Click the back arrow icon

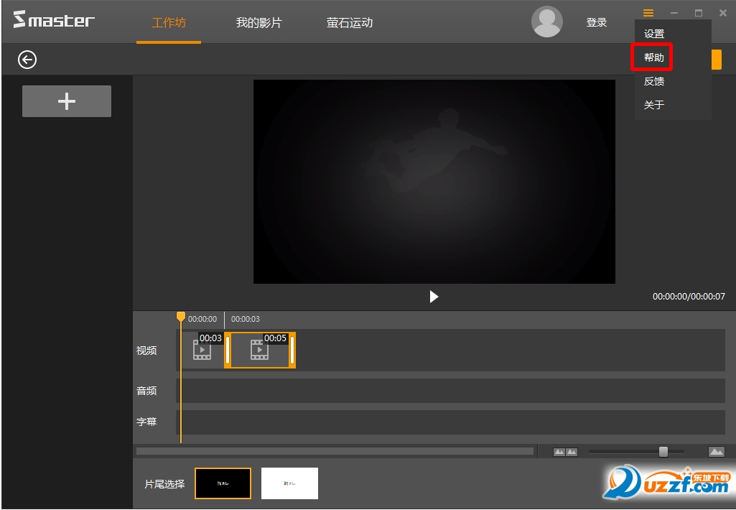pos(27,60)
